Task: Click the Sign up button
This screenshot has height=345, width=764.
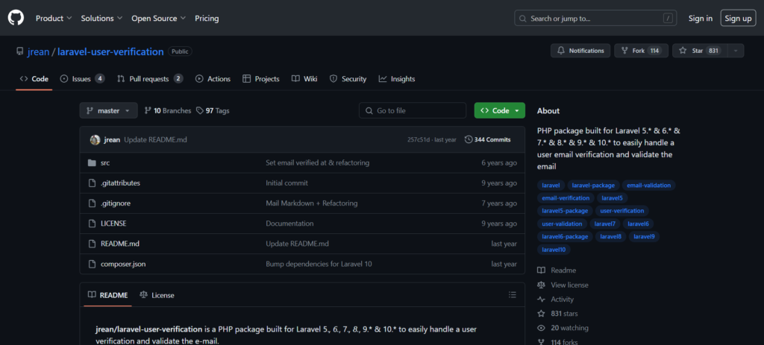Action: [737, 18]
